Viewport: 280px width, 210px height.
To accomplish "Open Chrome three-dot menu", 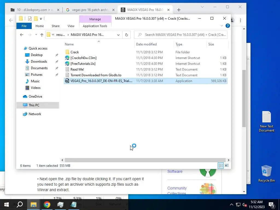I will (240, 20).
